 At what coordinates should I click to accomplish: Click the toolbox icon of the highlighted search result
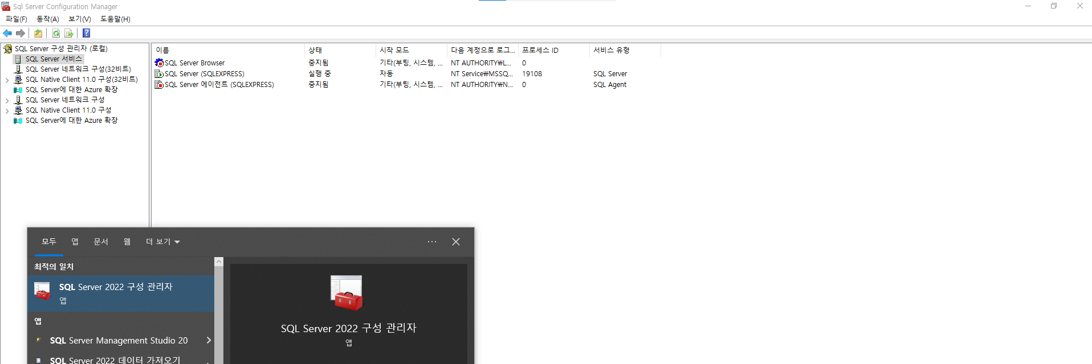[42, 291]
